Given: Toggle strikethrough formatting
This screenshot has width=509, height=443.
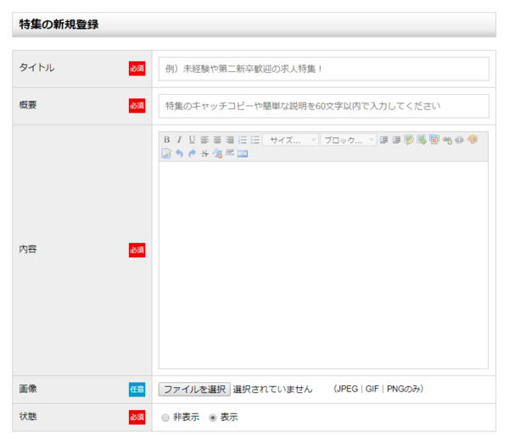Looking at the screenshot, I should pos(204,153).
